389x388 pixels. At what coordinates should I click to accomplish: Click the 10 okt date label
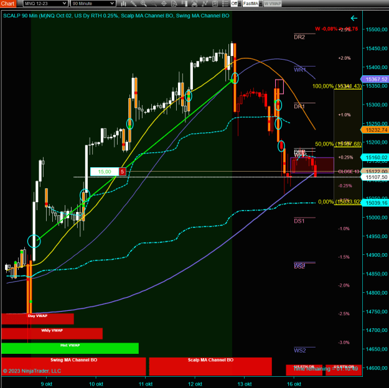96,384
